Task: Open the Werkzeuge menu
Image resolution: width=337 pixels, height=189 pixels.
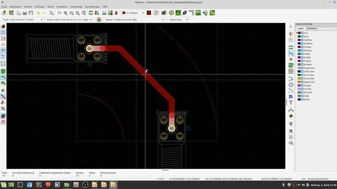Action: coord(76,7)
